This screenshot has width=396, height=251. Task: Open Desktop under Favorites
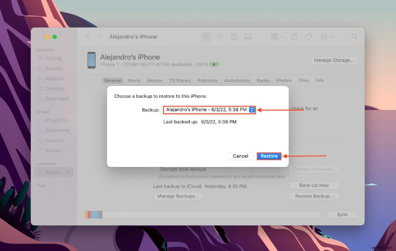click(54, 88)
